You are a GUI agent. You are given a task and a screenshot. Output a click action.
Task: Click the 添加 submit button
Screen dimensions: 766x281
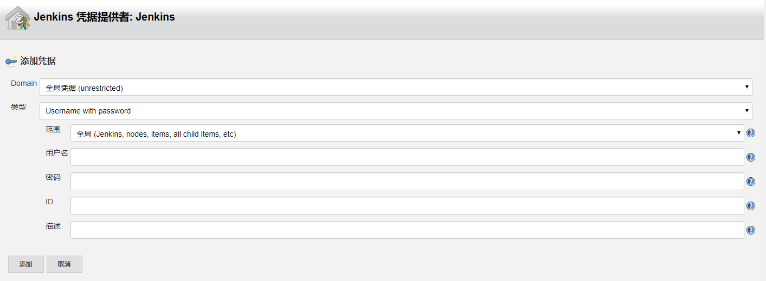[x=26, y=264]
